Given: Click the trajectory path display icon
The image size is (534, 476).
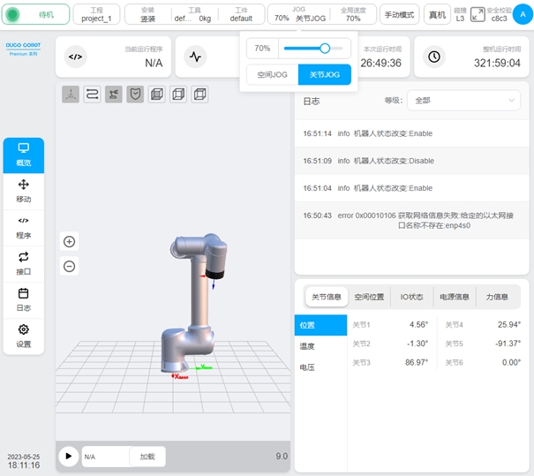Looking at the screenshot, I should (x=92, y=94).
